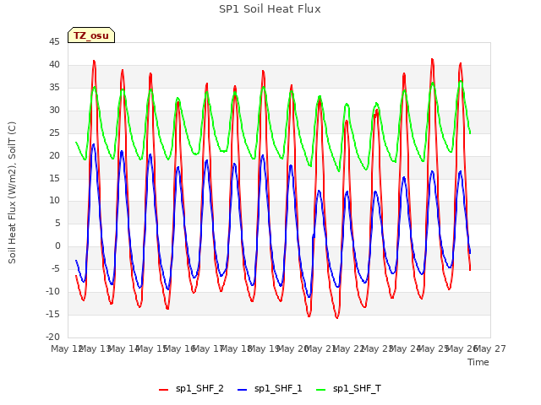Click the SP1 Soil Heat Flux title
The image size is (541, 405).
(x=270, y=9)
